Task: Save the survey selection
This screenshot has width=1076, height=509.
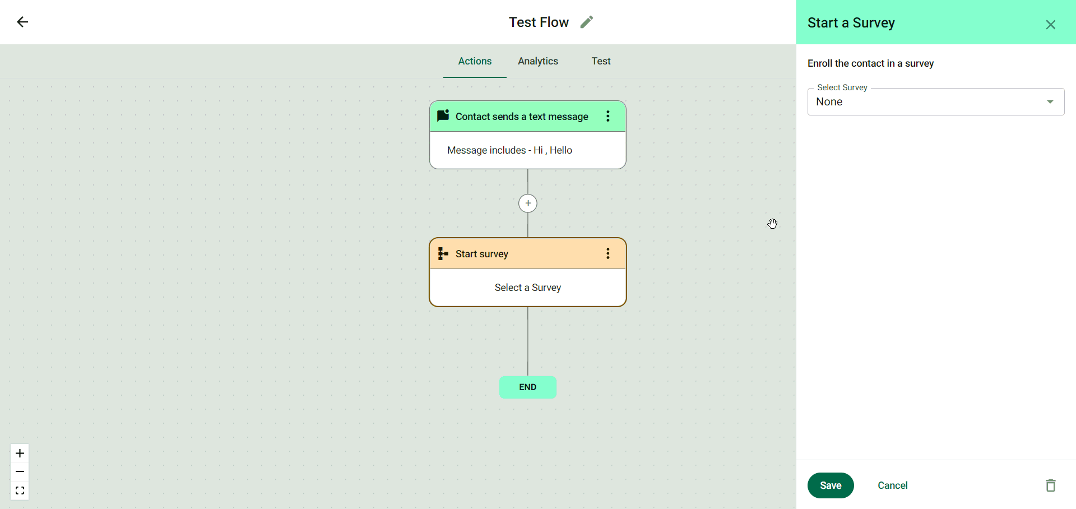Action: (830, 485)
